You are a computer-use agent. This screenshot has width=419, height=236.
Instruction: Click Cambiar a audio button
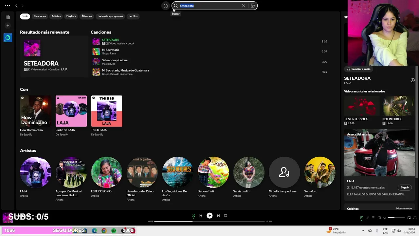click(x=359, y=69)
